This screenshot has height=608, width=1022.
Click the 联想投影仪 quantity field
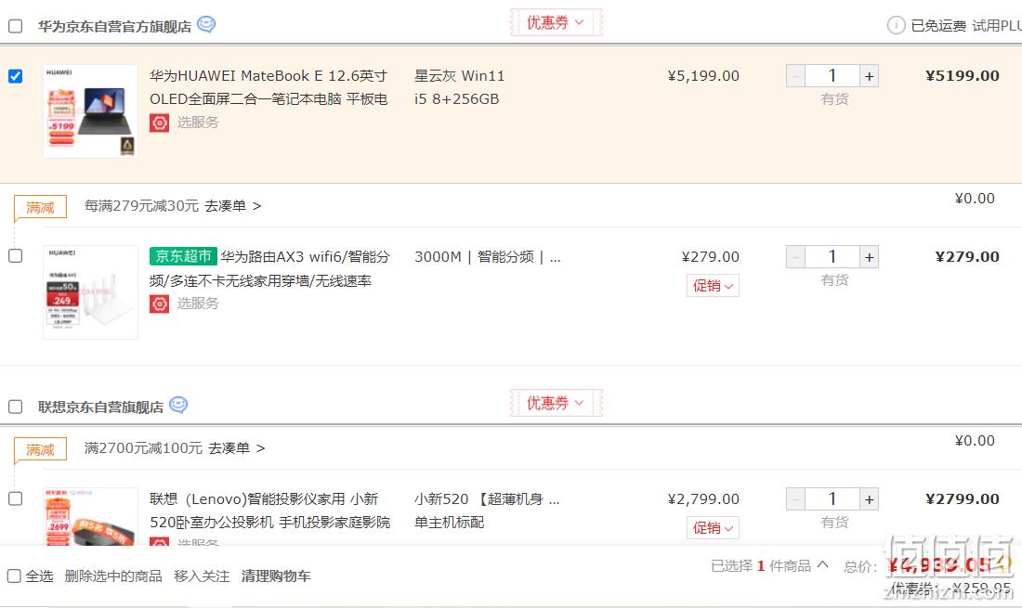(832, 499)
